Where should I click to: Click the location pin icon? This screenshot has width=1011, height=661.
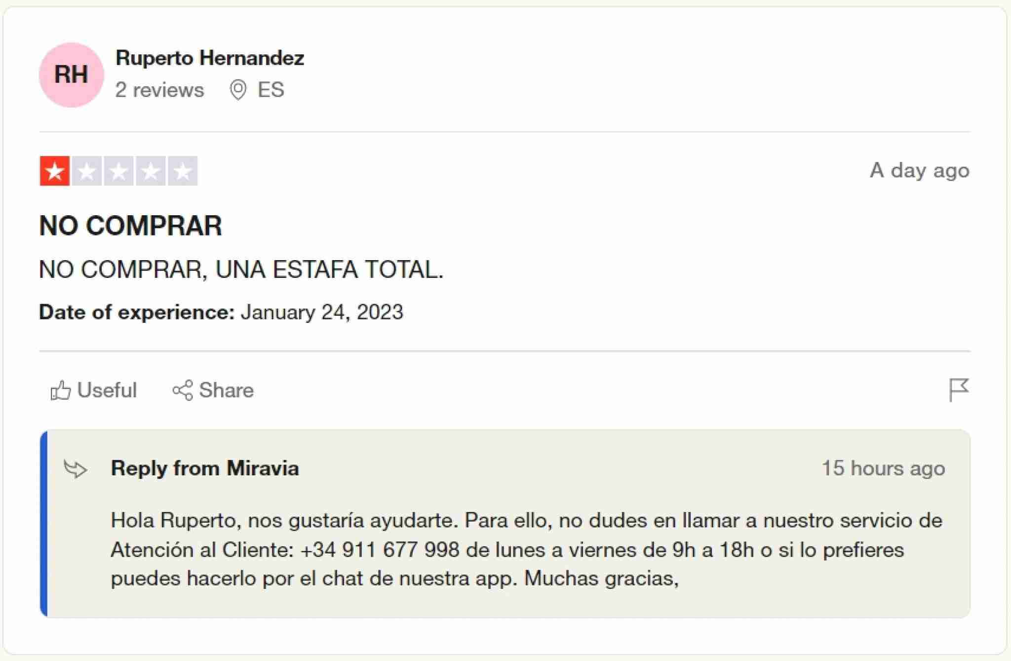coord(238,90)
